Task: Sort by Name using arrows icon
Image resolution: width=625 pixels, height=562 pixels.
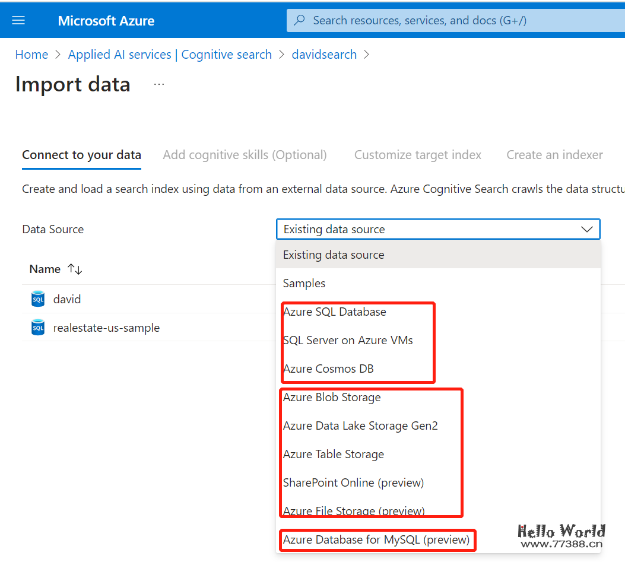Action: (75, 269)
